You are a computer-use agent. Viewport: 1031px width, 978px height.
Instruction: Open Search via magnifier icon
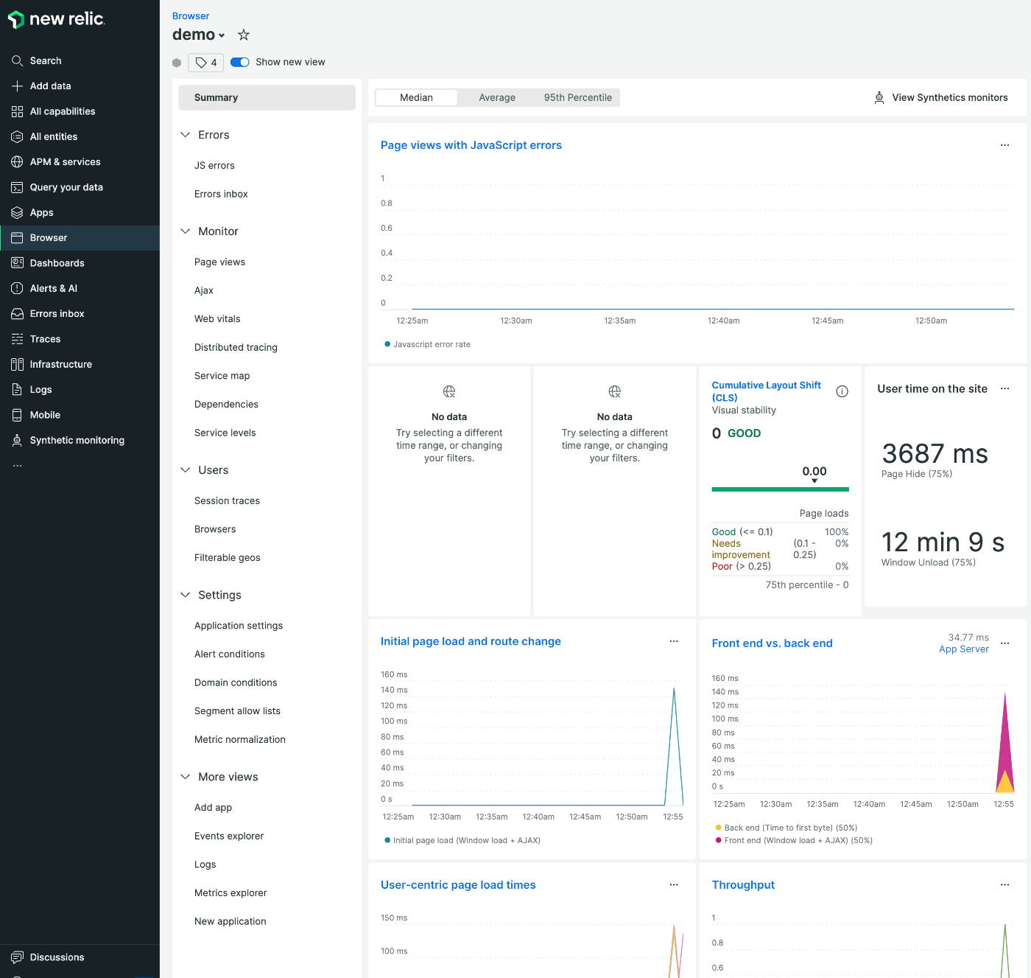[17, 60]
